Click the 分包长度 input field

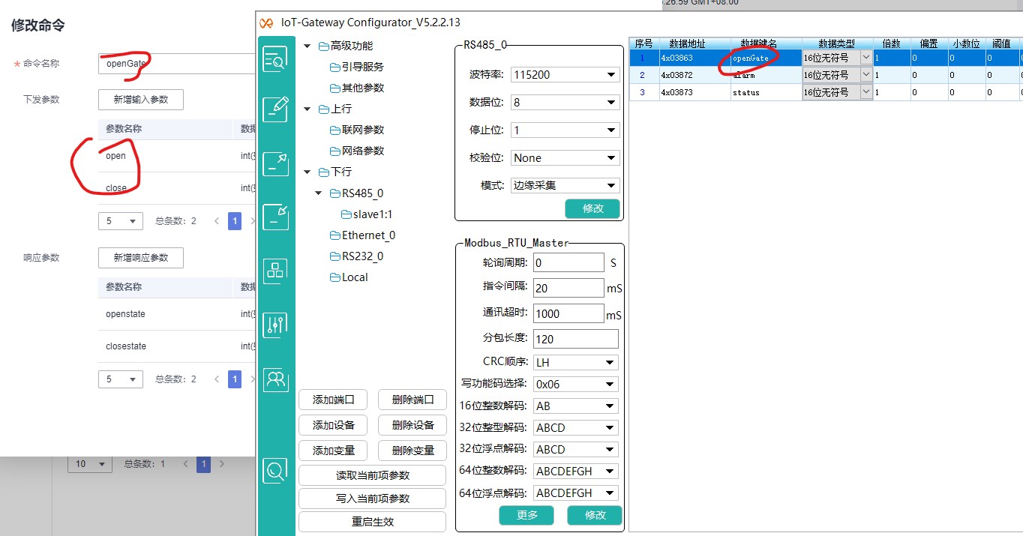[x=575, y=339]
